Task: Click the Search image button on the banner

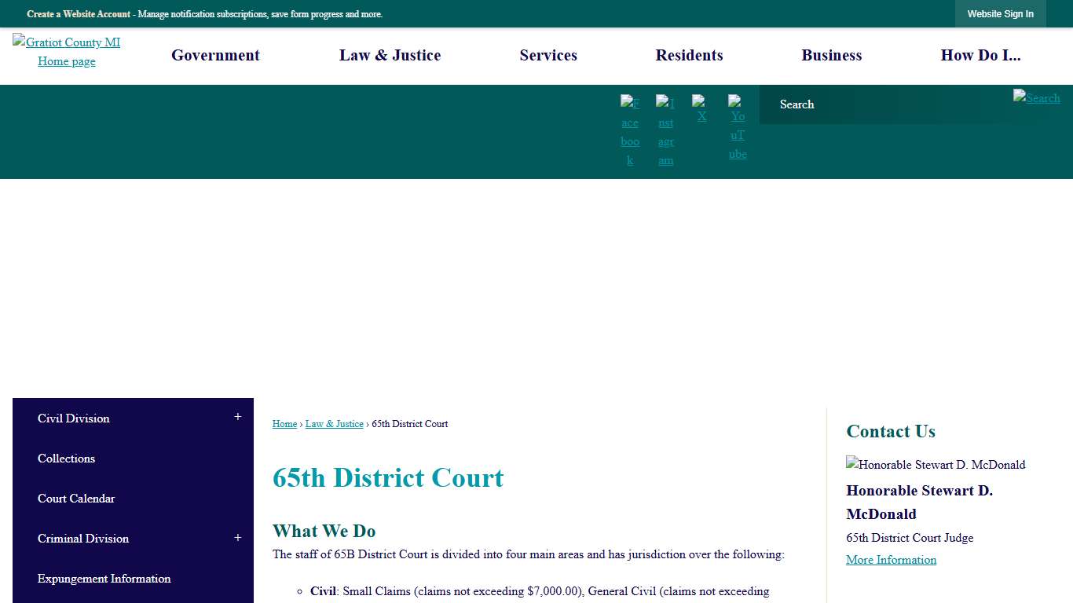Action: click(1036, 98)
